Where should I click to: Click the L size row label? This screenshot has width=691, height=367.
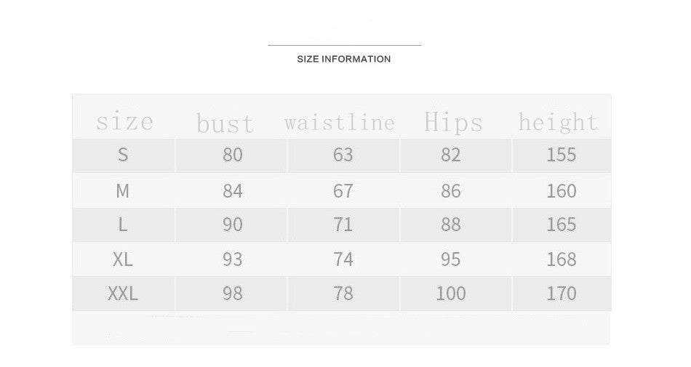[122, 225]
